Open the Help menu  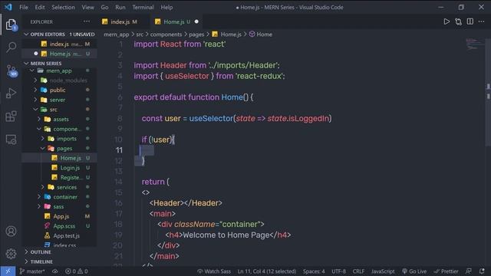(166, 7)
